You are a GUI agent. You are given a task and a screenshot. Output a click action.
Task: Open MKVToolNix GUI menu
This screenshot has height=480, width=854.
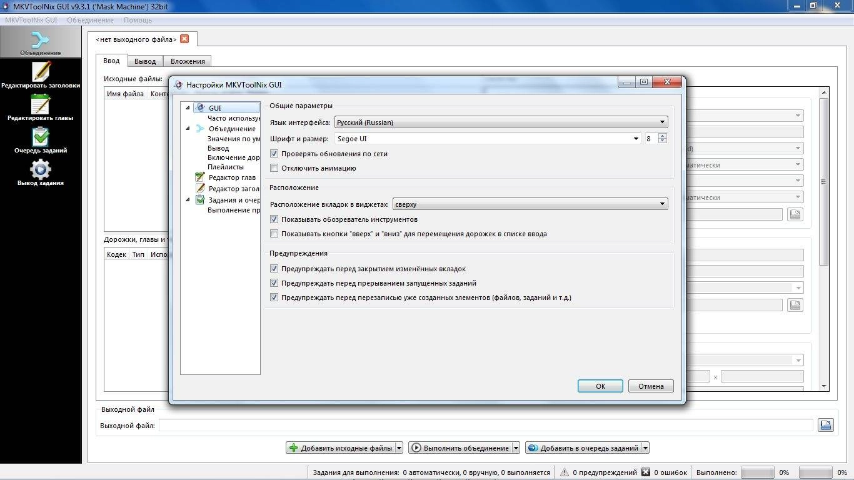point(31,20)
